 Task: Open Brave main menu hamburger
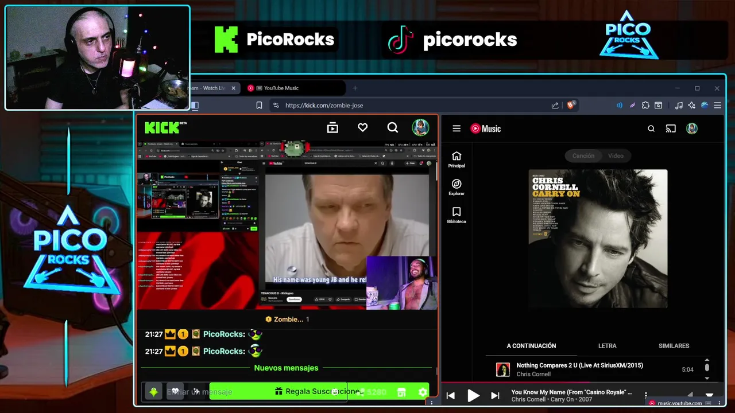pyautogui.click(x=717, y=105)
